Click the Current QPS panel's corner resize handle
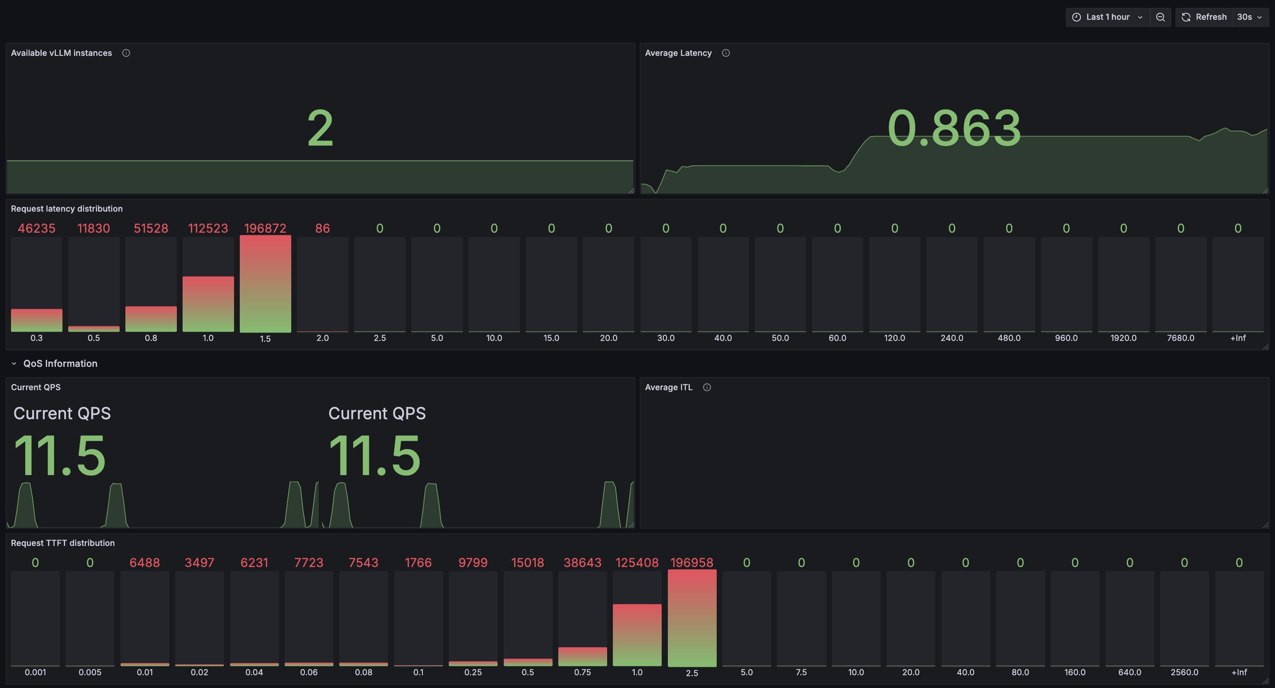The height and width of the screenshot is (688, 1275). click(x=632, y=525)
